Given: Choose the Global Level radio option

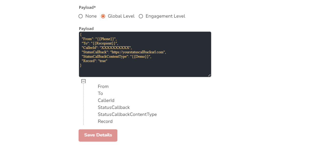Looking at the screenshot, I should [103, 16].
